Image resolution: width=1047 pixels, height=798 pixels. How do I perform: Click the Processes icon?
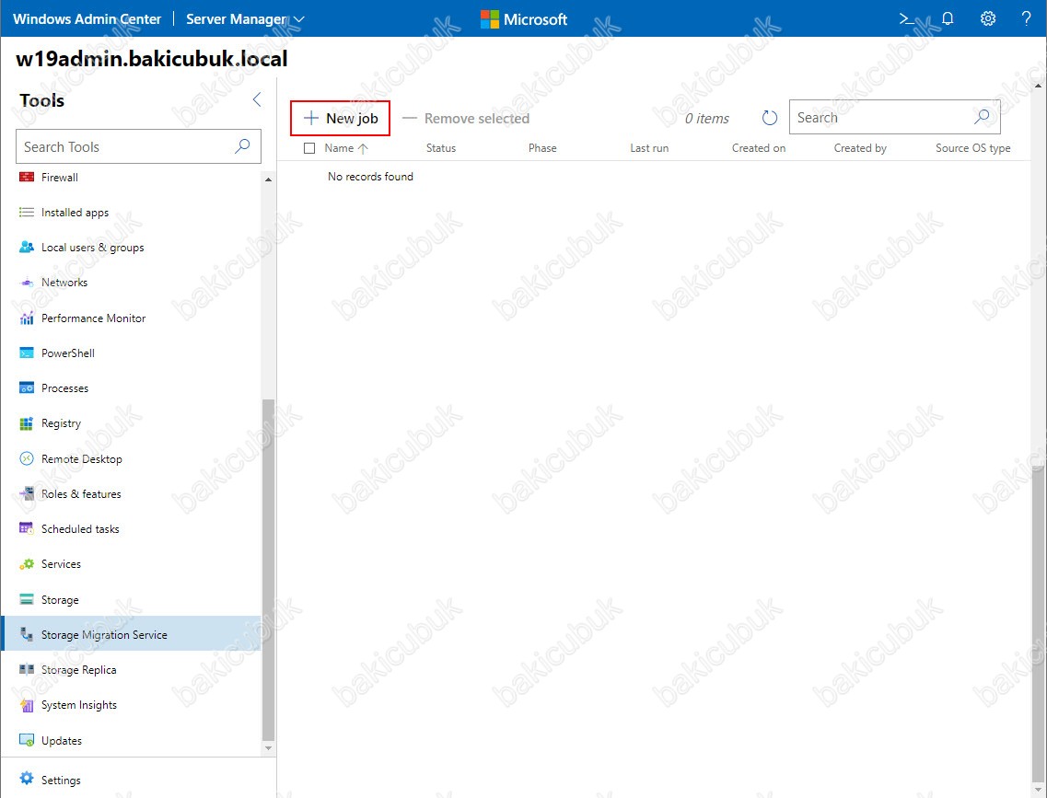point(27,388)
